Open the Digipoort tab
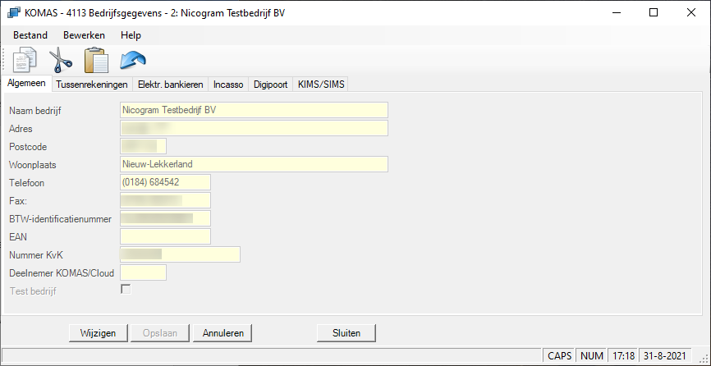Viewport: 711px width, 366px height. 271,85
